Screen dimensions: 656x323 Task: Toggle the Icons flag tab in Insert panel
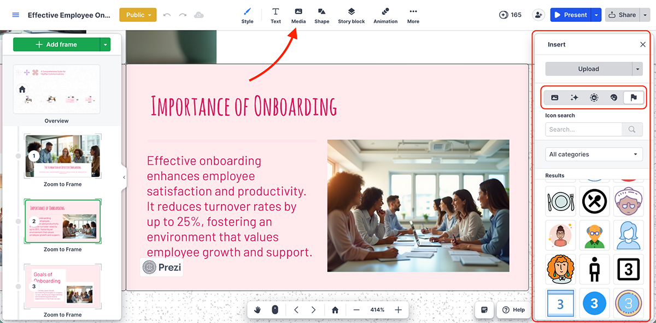pos(634,97)
